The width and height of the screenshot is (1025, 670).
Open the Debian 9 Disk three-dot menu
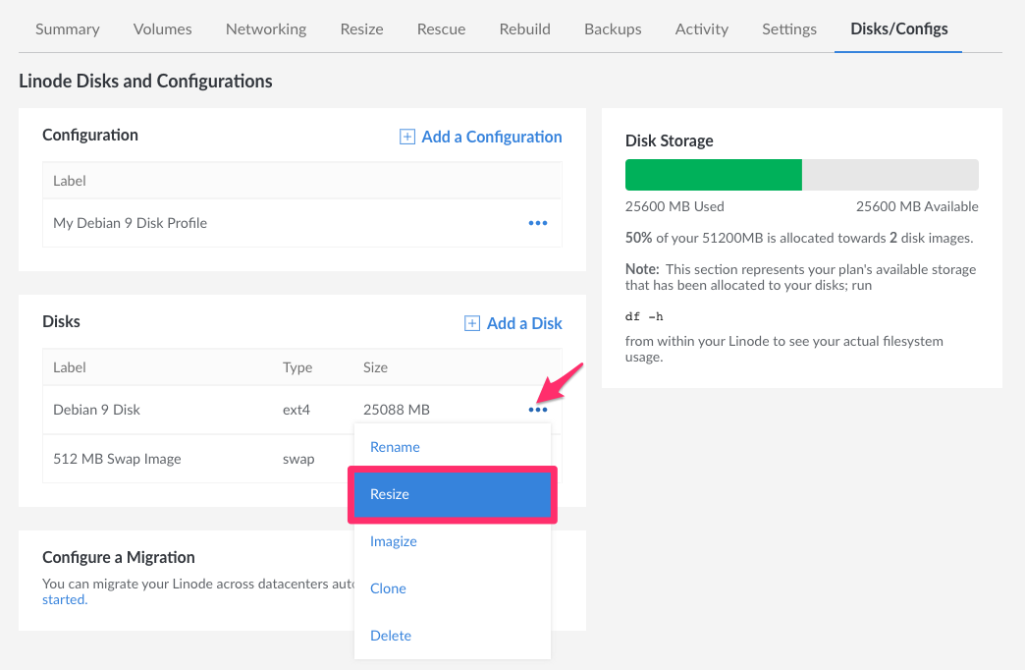tap(537, 410)
